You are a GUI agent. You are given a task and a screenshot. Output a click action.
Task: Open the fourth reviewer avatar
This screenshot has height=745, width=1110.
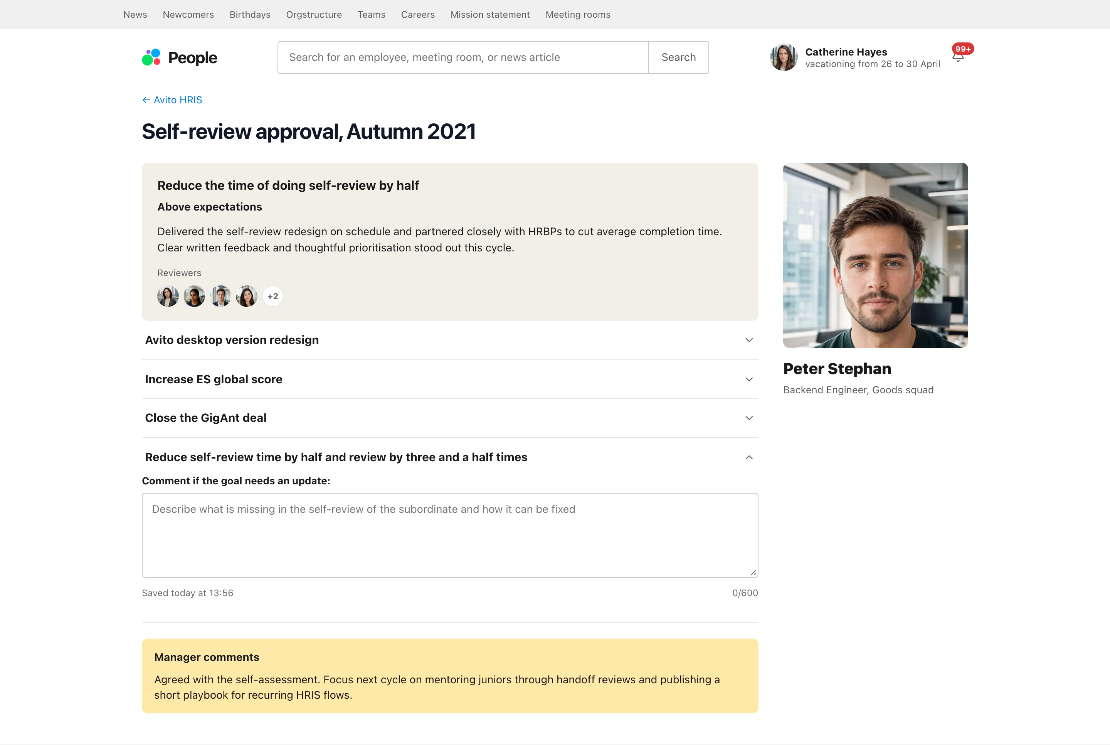tap(247, 297)
